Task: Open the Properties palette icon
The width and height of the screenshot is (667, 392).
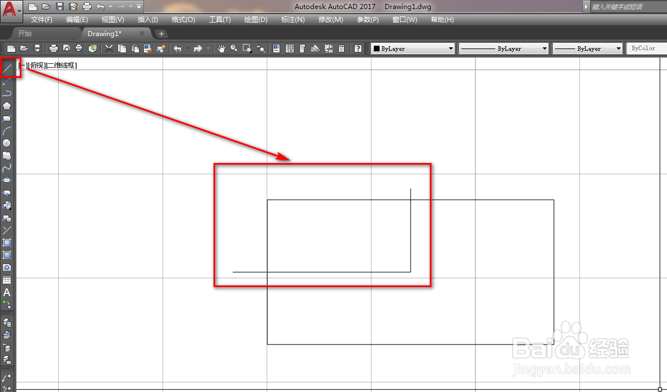Action: 277,49
